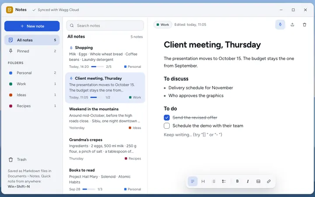
Task: Create a new note
Action: click(32, 26)
